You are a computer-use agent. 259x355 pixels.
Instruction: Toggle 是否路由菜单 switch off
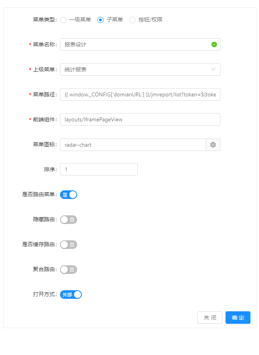69,195
